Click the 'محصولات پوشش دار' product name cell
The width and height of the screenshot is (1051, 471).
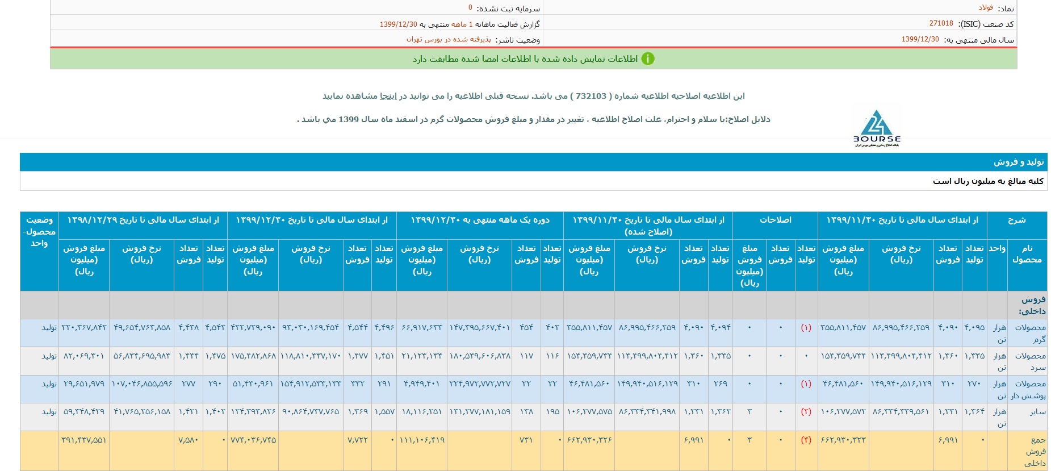click(x=1028, y=389)
